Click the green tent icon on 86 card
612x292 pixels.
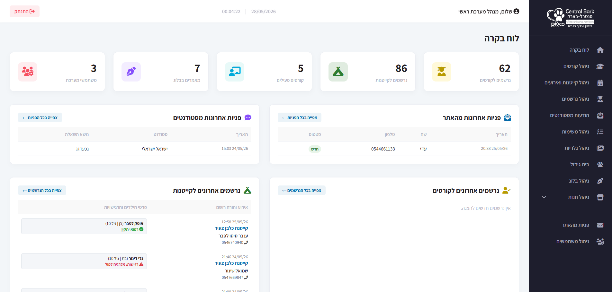[x=338, y=72]
